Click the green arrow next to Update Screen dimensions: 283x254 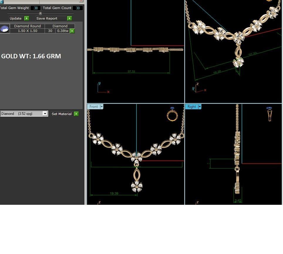pos(26,18)
